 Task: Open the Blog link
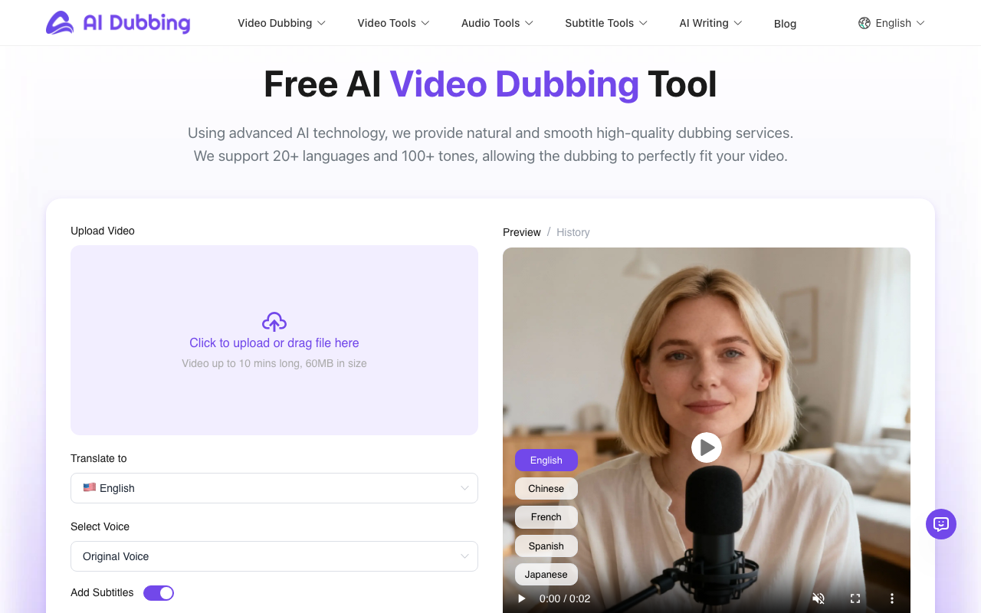click(785, 24)
